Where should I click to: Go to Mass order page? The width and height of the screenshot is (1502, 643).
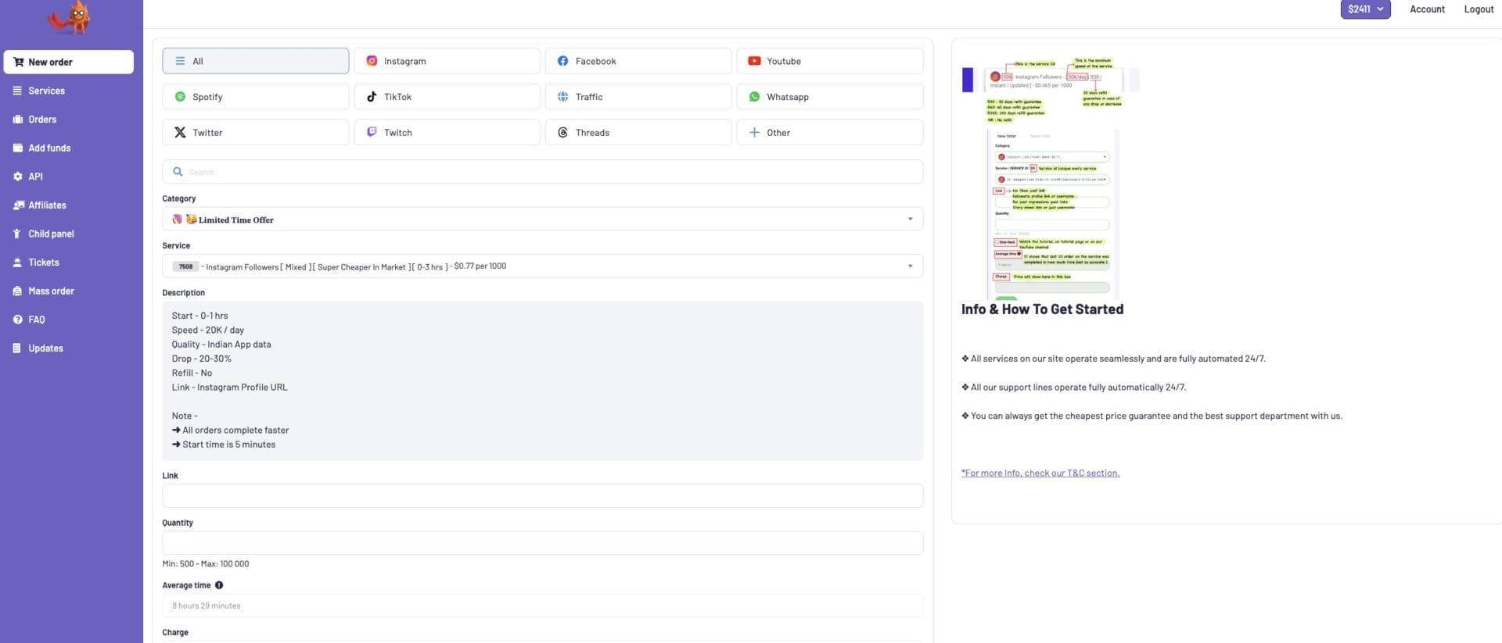[51, 291]
